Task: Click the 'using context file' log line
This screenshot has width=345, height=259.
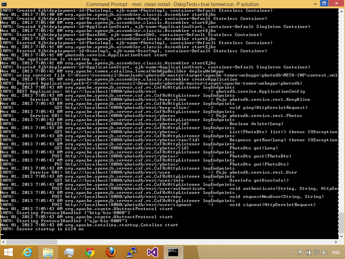Action: pos(169,75)
